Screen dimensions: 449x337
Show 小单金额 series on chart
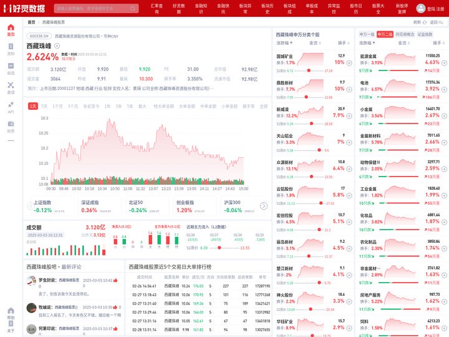pos(229,106)
